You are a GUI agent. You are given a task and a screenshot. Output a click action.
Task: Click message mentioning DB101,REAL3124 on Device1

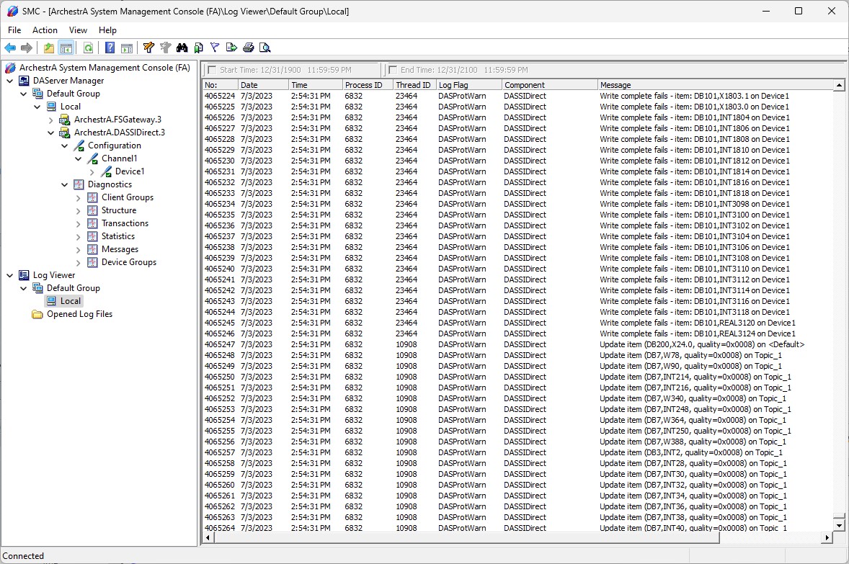click(698, 334)
